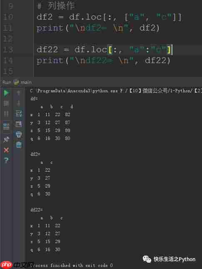
Task: Select the main run tab
Action: (23, 82)
